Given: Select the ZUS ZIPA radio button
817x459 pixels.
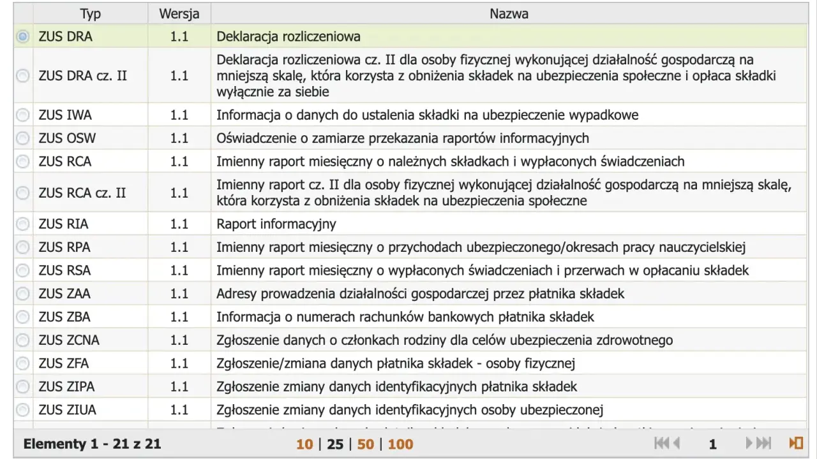Looking at the screenshot, I should pyautogui.click(x=23, y=386).
